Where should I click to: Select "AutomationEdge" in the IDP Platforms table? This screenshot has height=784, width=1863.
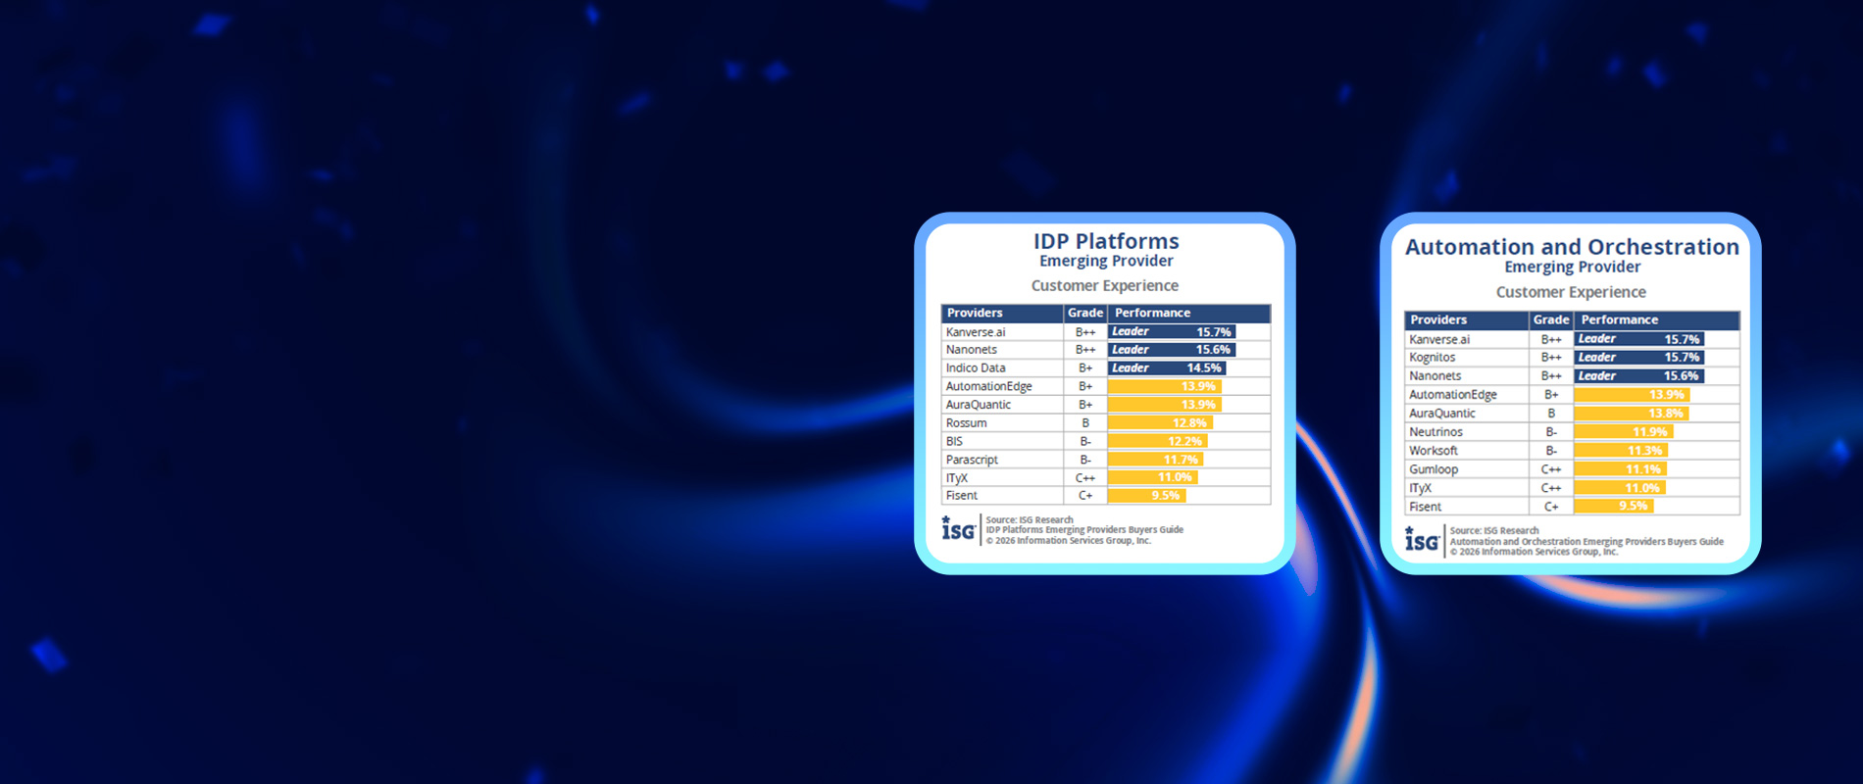tap(988, 387)
